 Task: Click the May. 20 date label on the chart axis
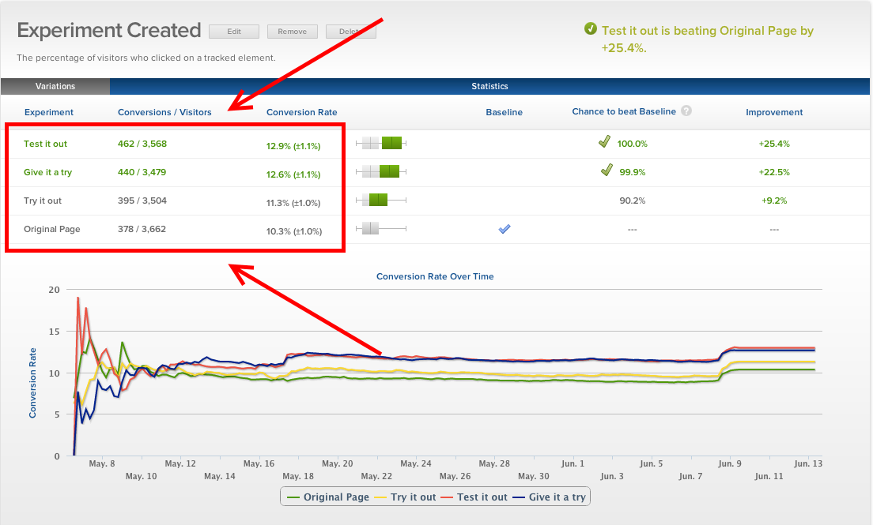(x=338, y=463)
